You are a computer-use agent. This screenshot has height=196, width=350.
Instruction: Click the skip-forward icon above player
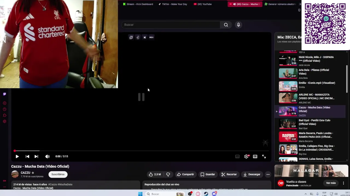pyautogui.click(x=145, y=37)
